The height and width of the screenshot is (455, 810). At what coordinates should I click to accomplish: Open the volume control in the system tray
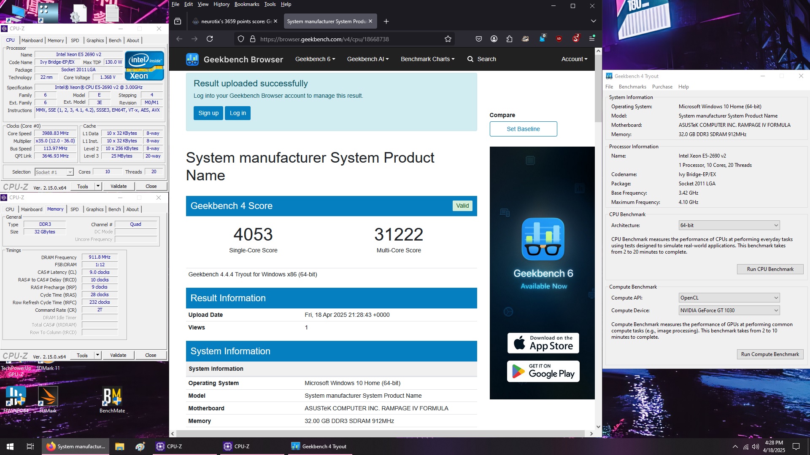(x=756, y=447)
